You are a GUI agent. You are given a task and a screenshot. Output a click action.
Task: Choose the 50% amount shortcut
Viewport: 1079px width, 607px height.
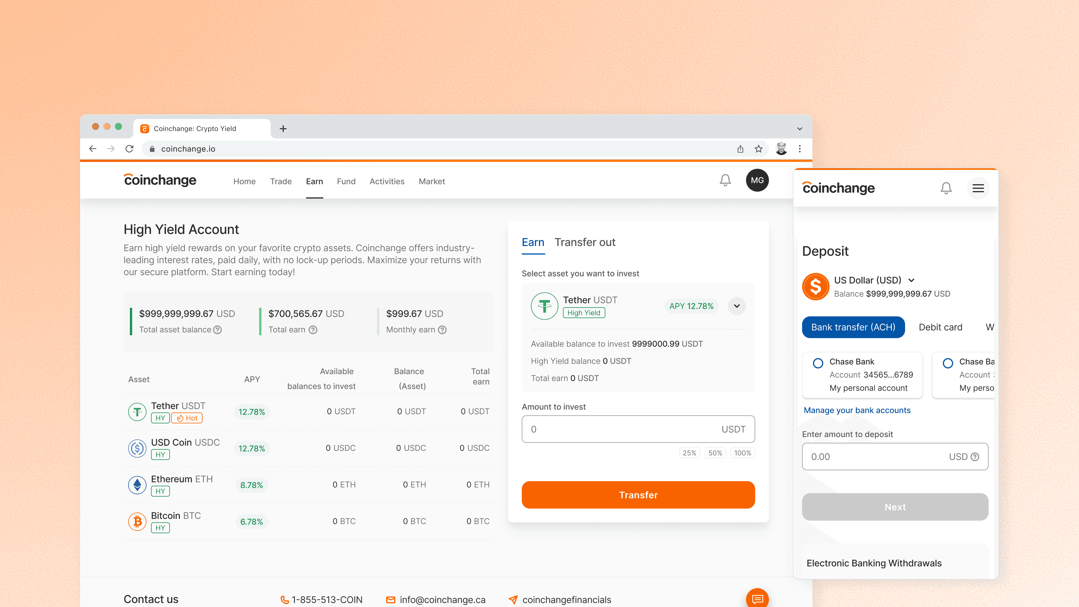715,453
